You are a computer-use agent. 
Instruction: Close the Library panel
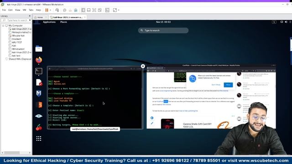30,16
